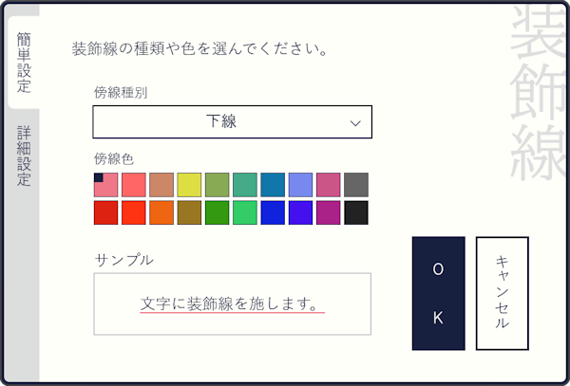Choose the vivid blue swatch in bottom row

(273, 213)
